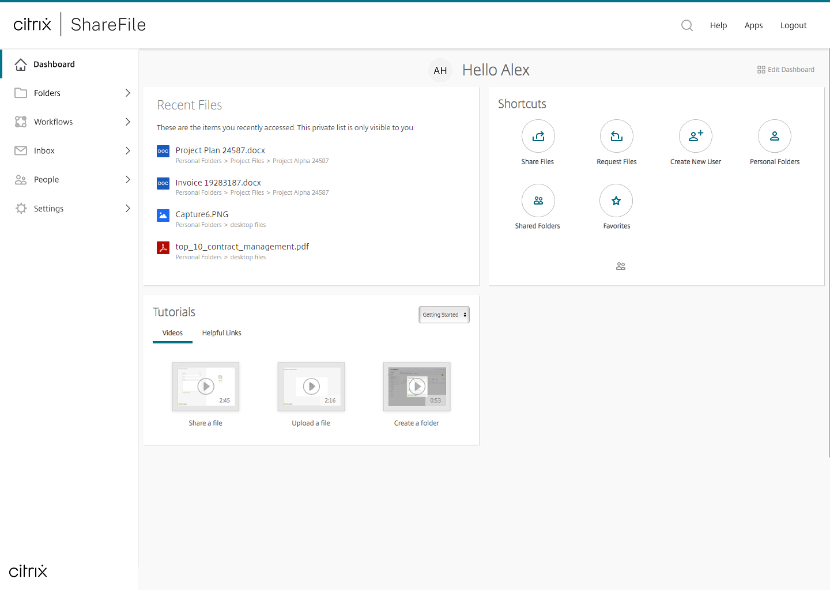
Task: Open the Help menu in header
Action: point(718,25)
